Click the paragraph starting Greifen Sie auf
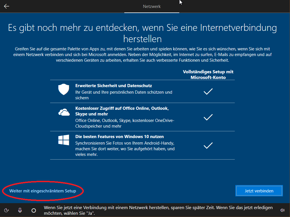 (x=142, y=55)
